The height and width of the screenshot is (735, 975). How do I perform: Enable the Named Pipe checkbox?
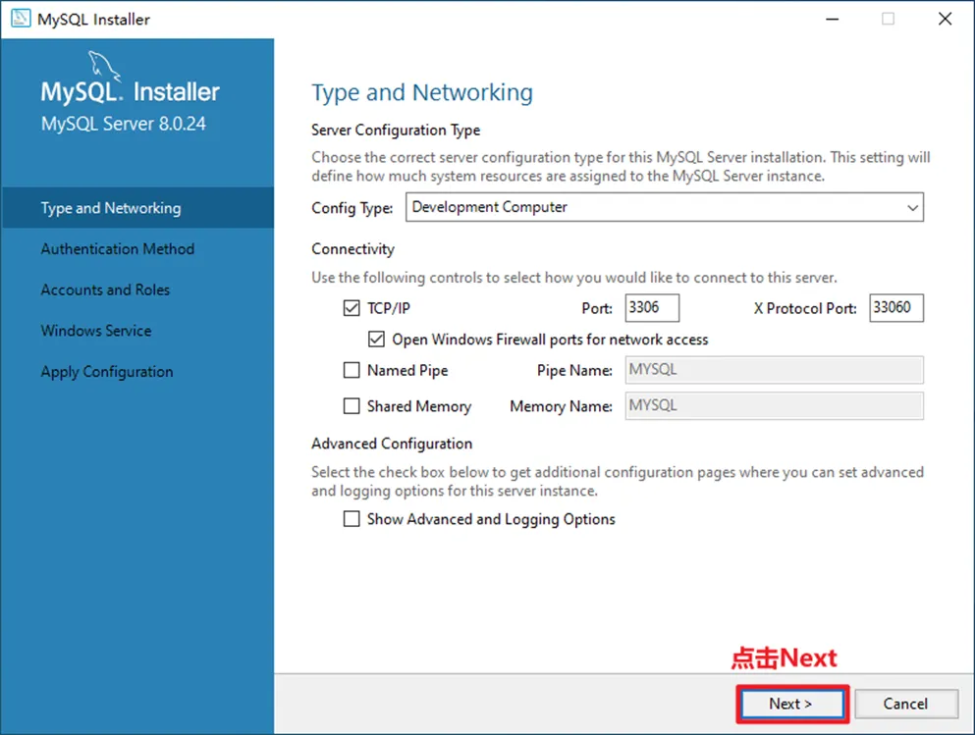coord(352,370)
